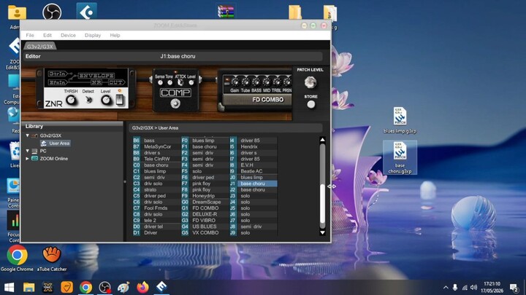Select patch B9 Tele ClnRW

click(157, 159)
